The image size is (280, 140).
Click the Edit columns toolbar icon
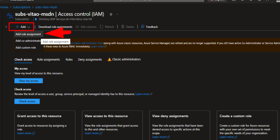pyautogui.click(x=77, y=27)
